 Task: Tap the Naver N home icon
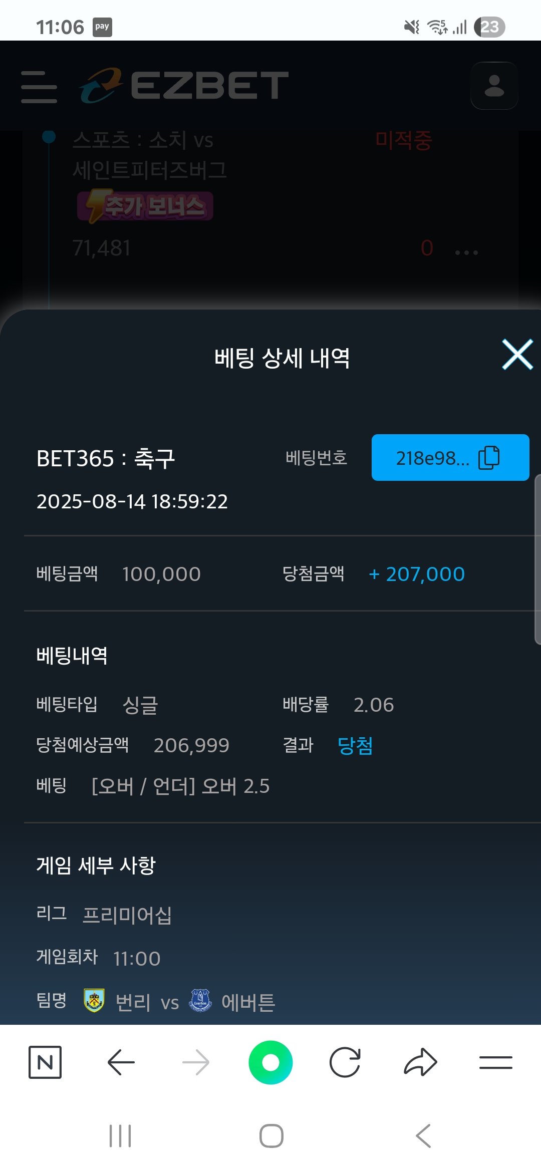point(45,1062)
